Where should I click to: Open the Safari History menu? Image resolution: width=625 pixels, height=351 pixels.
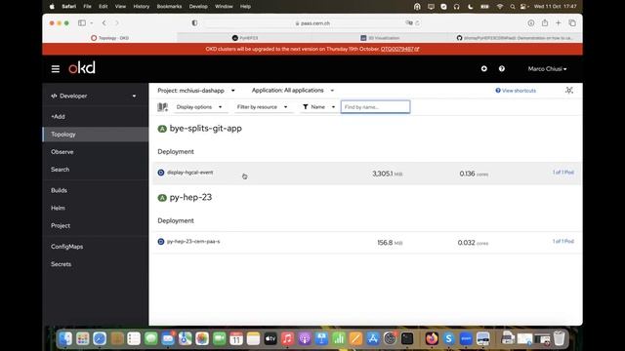tap(141, 7)
